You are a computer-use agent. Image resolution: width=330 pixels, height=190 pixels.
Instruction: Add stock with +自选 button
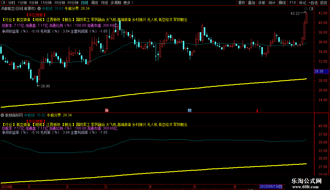(313, 3)
